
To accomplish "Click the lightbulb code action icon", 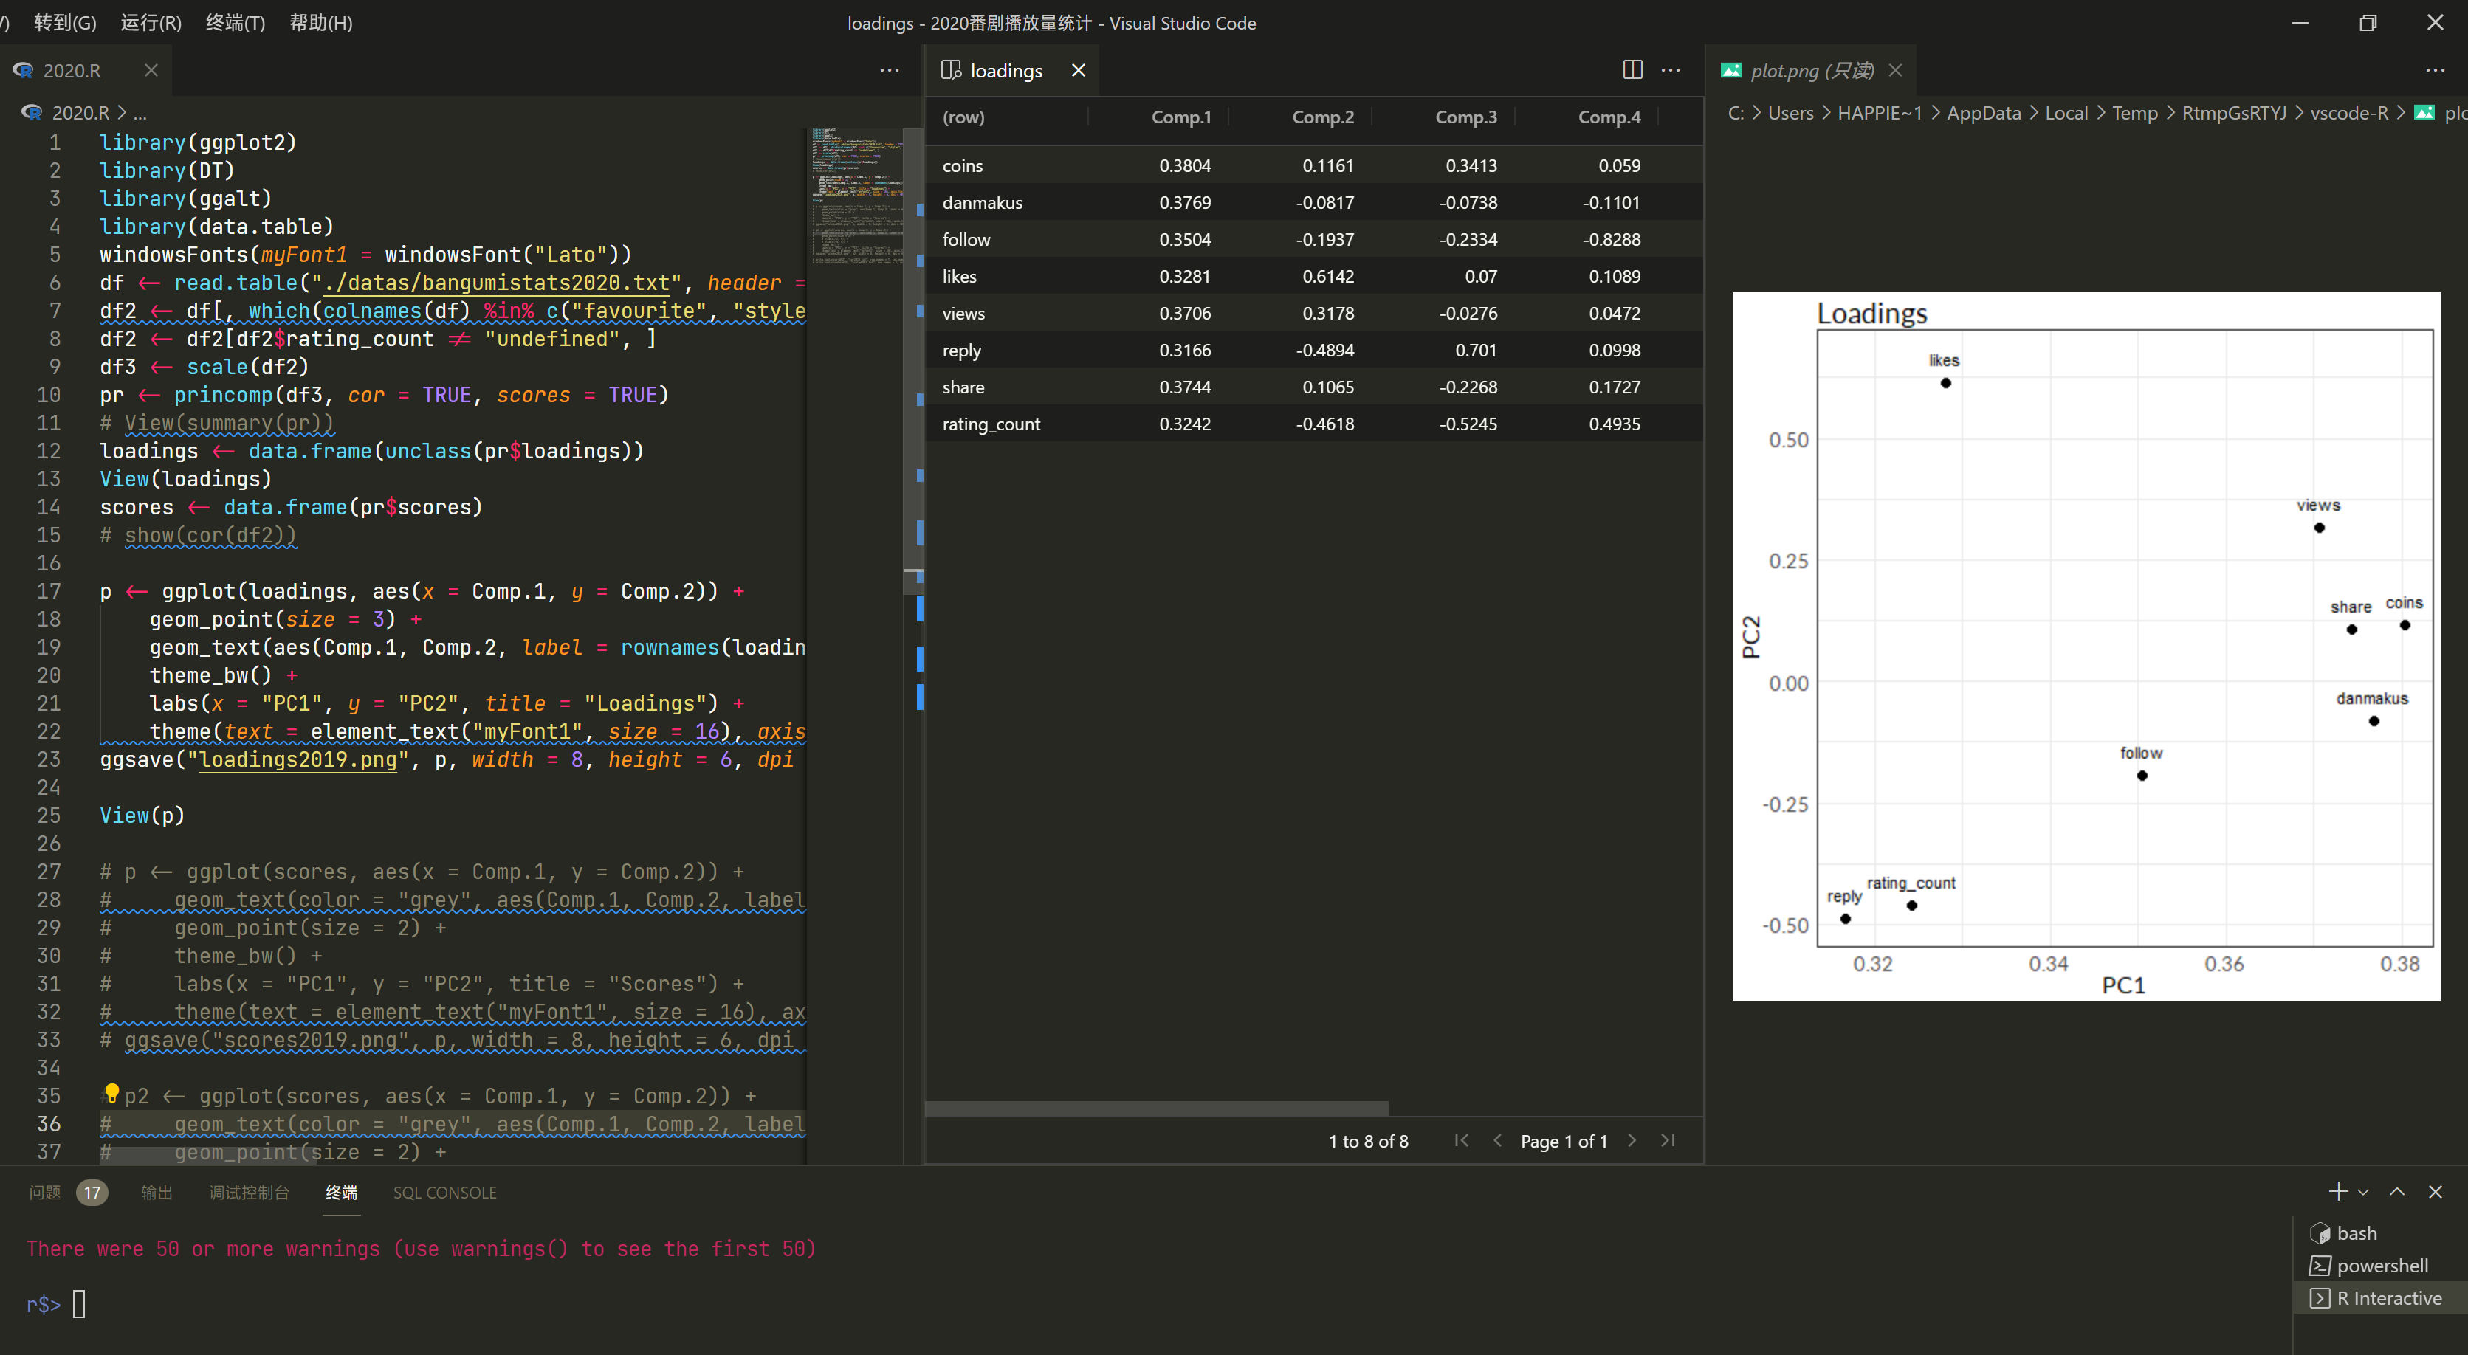I will click(111, 1094).
